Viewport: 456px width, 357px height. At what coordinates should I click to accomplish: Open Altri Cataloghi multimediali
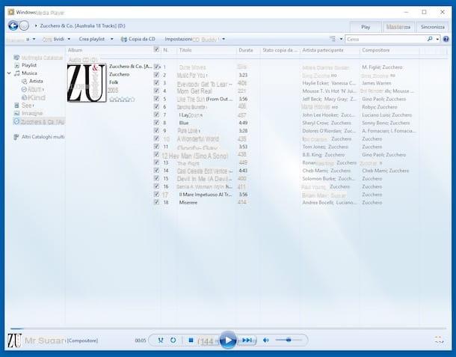pyautogui.click(x=43, y=137)
